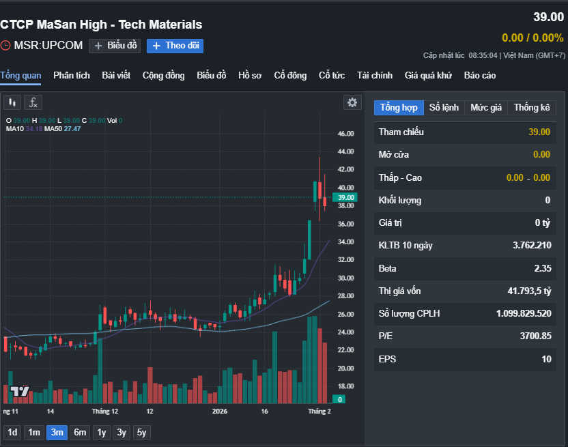This screenshot has width=568, height=447.
Task: Open the Cổ đông tab
Action: coord(290,75)
